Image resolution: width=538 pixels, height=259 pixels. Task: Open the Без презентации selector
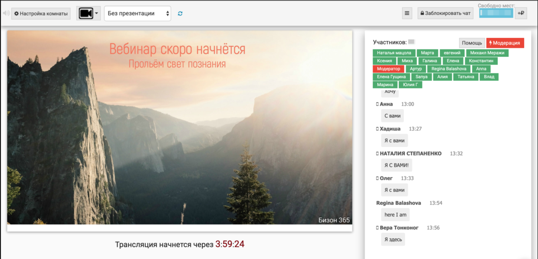click(x=137, y=13)
